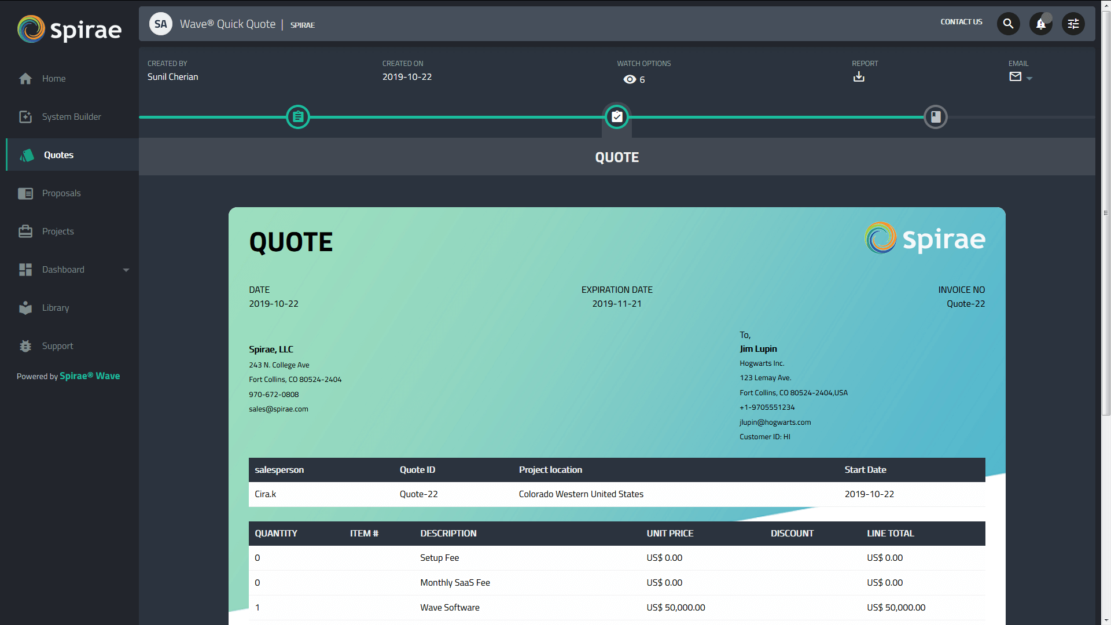The width and height of the screenshot is (1111, 625).
Task: Click the CONTACT US link
Action: click(961, 22)
